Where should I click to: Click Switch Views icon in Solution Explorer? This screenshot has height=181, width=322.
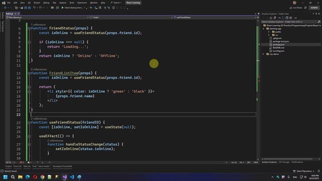(275, 18)
